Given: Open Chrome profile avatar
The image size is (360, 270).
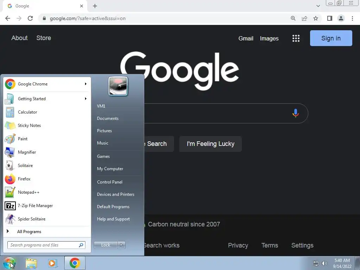Looking at the screenshot, I should coord(341,18).
